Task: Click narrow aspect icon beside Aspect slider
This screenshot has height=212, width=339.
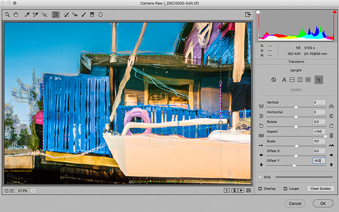Action: (x=331, y=136)
